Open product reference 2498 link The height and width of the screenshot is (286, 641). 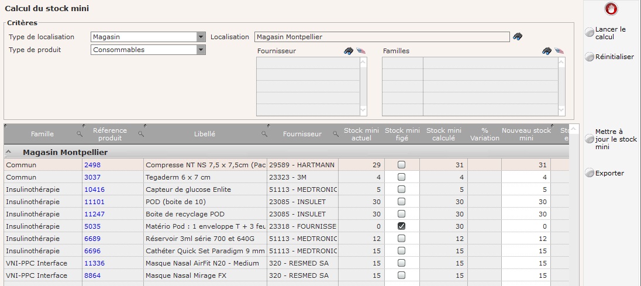point(92,165)
